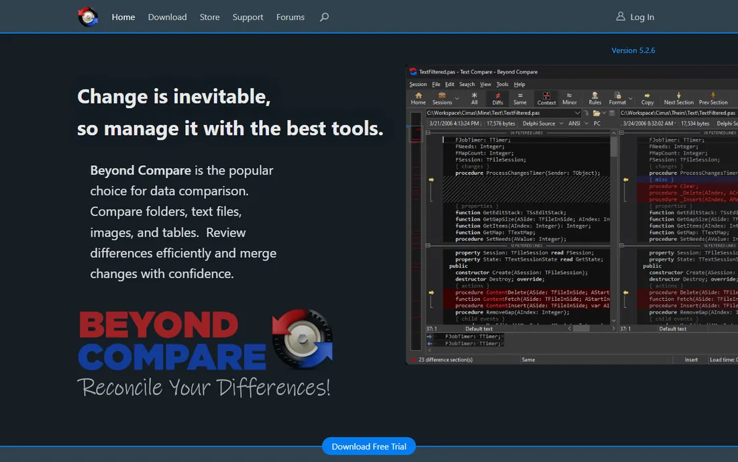Screen dimensions: 738x462
Task: Click the Copy arrow toolbar icon
Action: (647, 99)
